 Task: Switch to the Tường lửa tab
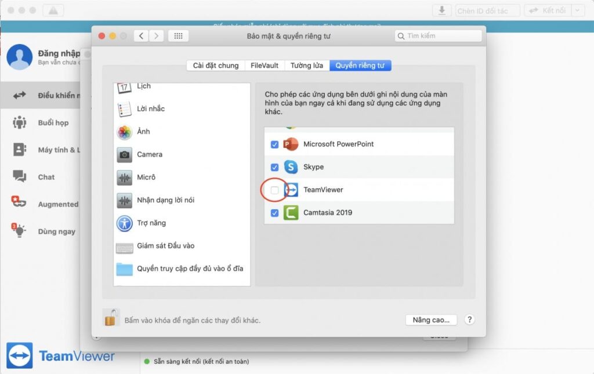tap(306, 66)
